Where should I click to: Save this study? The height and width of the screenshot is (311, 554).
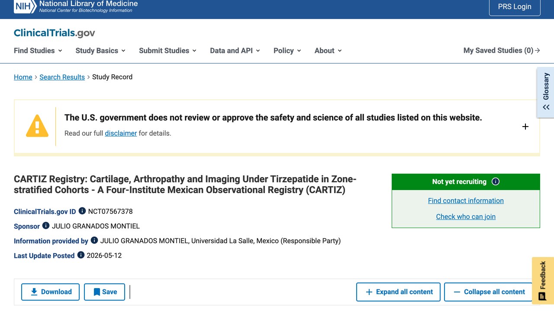104,292
